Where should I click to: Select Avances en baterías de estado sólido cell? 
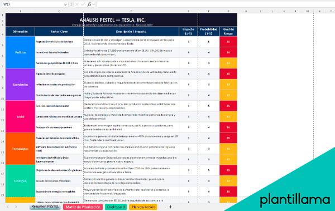click(x=59, y=138)
